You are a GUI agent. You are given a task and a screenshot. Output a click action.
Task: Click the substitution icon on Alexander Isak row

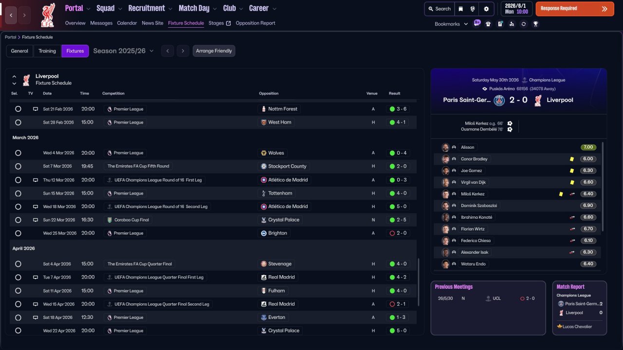572,252
